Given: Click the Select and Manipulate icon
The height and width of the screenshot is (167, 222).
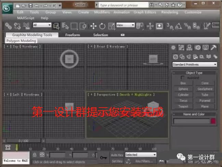Looking at the screenshot, I should point(150,26).
